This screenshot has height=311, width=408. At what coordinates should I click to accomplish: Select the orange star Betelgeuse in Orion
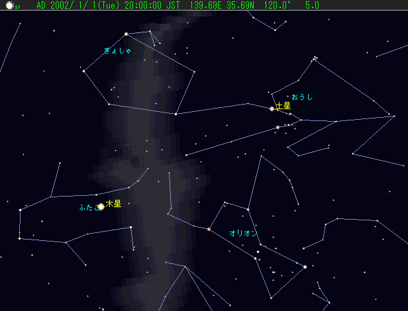click(209, 230)
